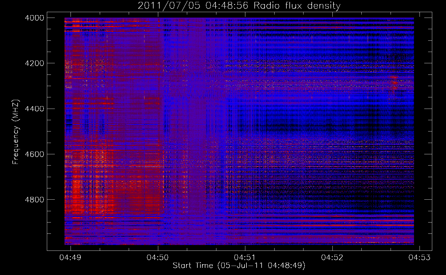This screenshot has width=446, height=275.
Task: Click the 04:50 time tick label
Action: (x=158, y=258)
